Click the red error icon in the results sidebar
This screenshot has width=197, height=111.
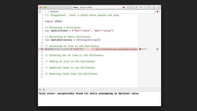140,49
